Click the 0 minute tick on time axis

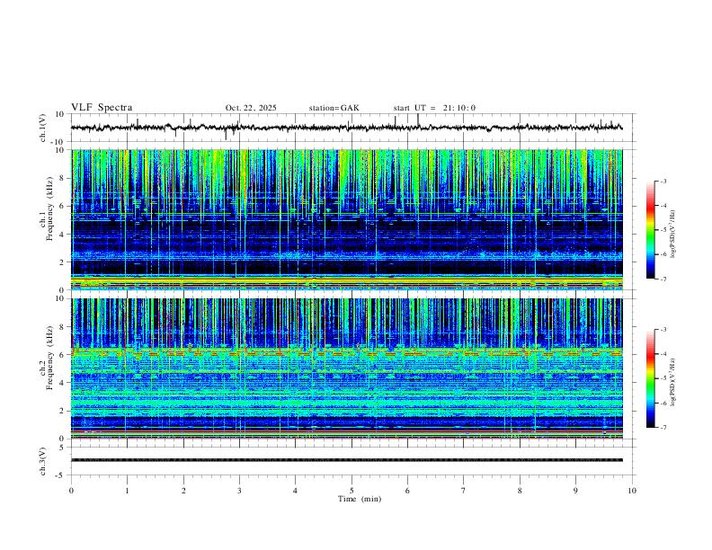point(71,491)
